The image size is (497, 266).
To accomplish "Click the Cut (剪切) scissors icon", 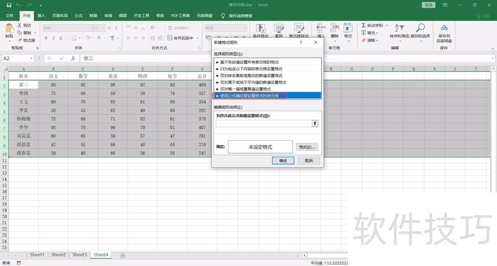I will coord(19,25).
